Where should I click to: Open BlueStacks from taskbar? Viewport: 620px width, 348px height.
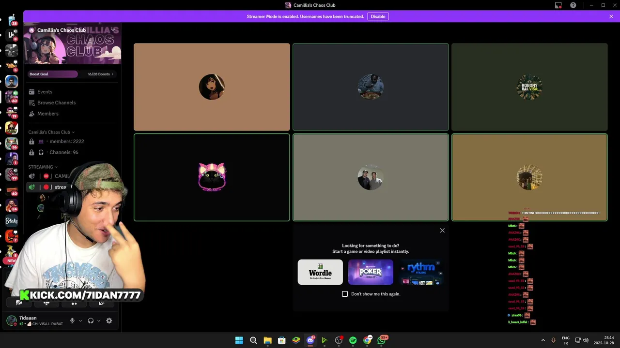pos(296,340)
